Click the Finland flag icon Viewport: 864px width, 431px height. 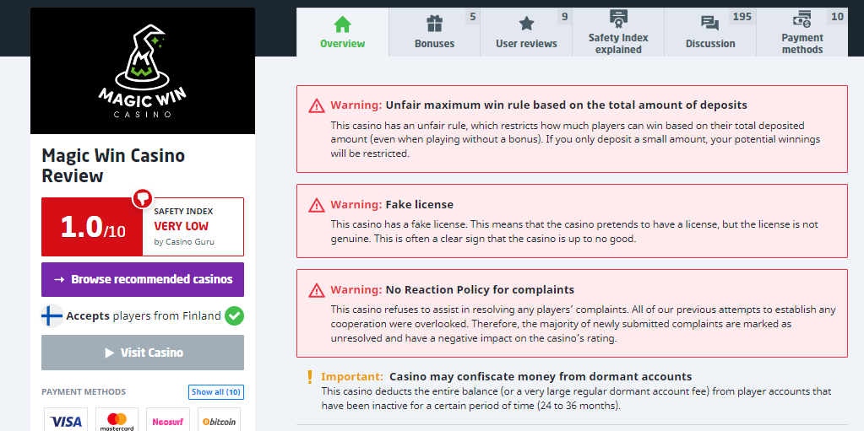tap(52, 316)
